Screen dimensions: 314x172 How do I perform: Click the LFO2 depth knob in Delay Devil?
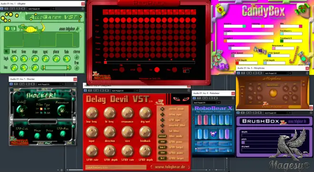tap(146, 151)
